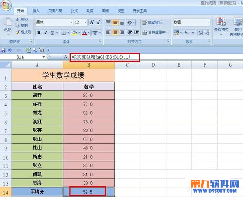
Task: Toggle align text right
Action: (x=122, y=32)
